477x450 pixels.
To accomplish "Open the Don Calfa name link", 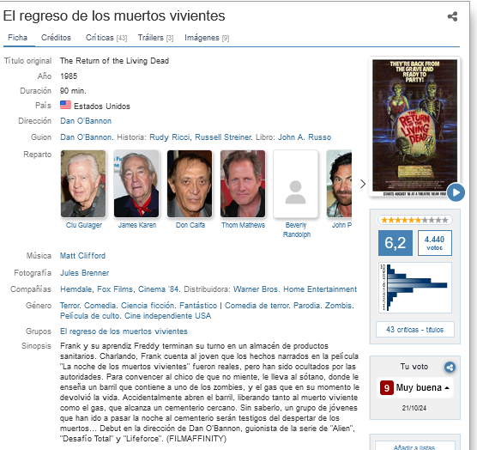I will (190, 225).
